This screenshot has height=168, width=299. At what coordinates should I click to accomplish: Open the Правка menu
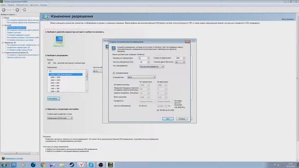11,5
